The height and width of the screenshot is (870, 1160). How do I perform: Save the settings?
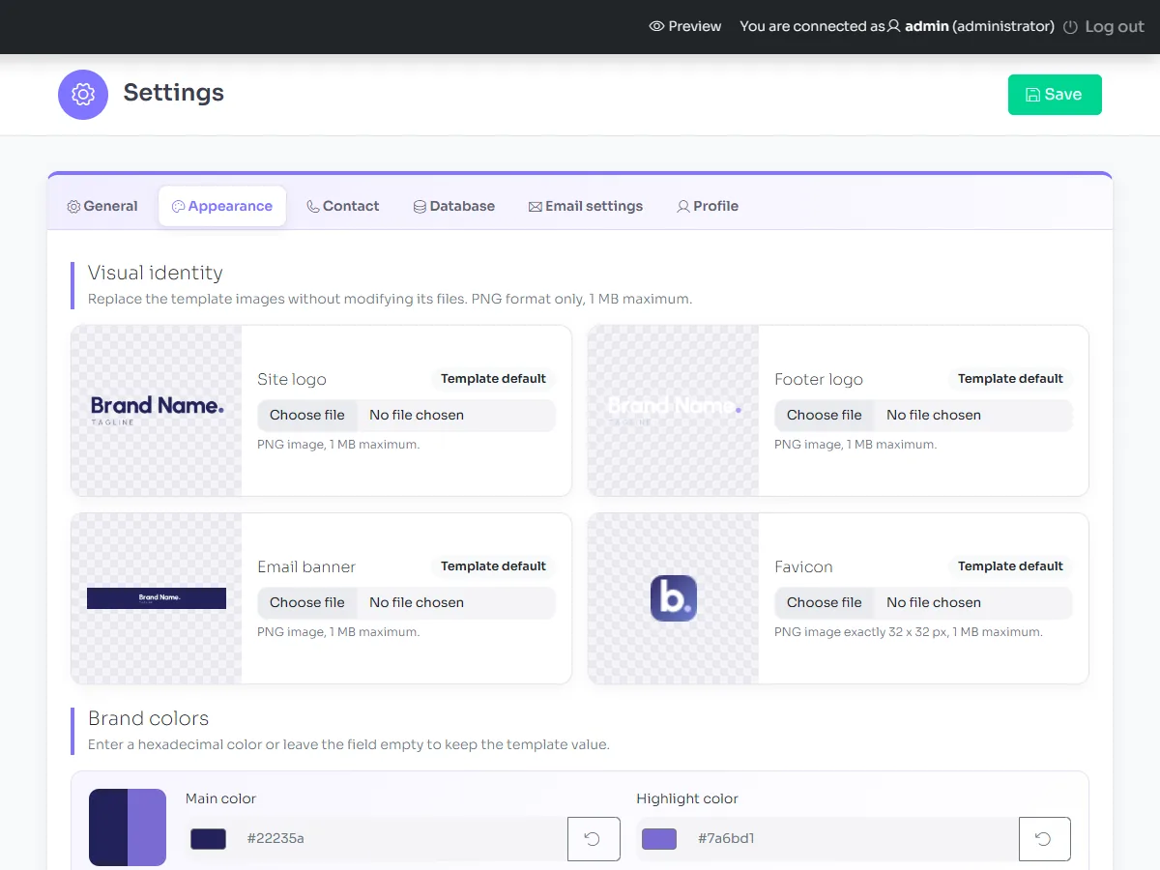click(1055, 95)
